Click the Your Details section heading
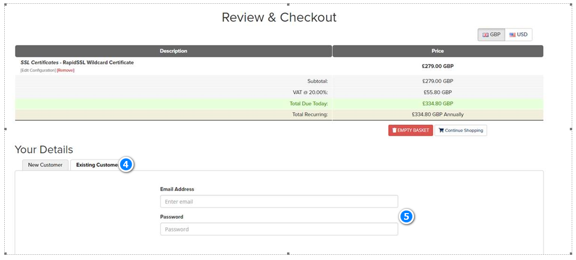Screen dimensions: 576x260 point(44,150)
